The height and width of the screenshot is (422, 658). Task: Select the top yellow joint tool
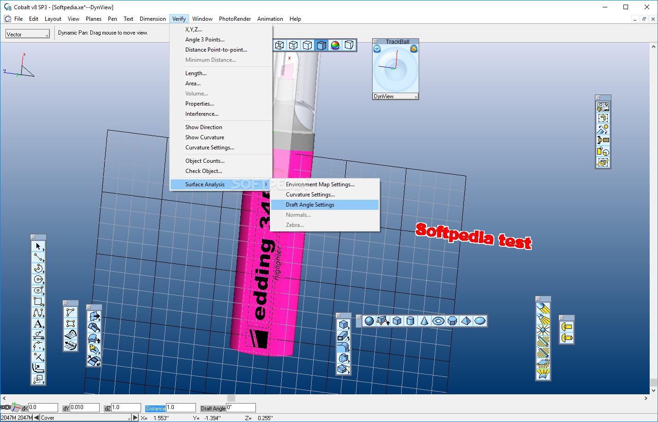pyautogui.click(x=567, y=327)
